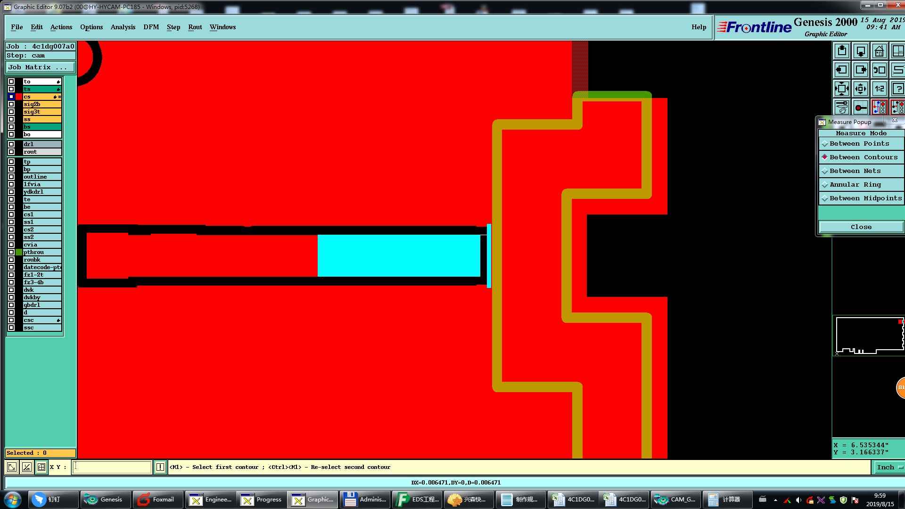Click the previous view undo icon

click(x=879, y=70)
